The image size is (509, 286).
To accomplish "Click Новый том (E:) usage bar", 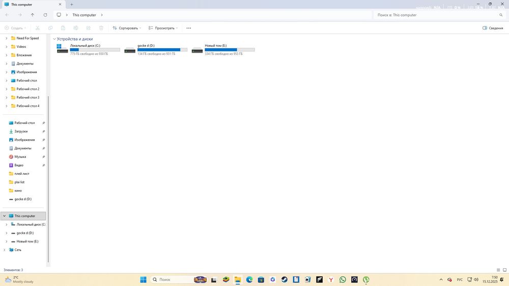I will [x=230, y=50].
